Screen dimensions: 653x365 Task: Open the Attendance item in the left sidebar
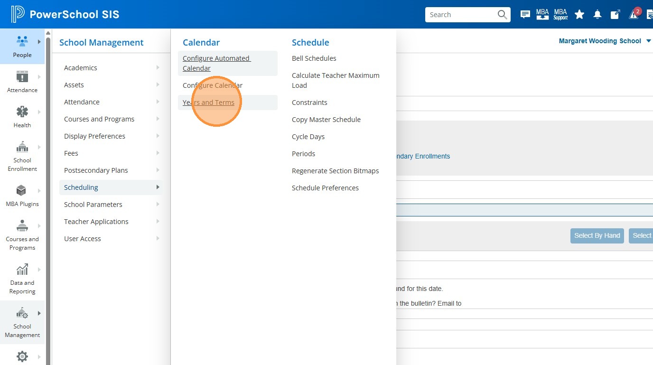tap(22, 82)
